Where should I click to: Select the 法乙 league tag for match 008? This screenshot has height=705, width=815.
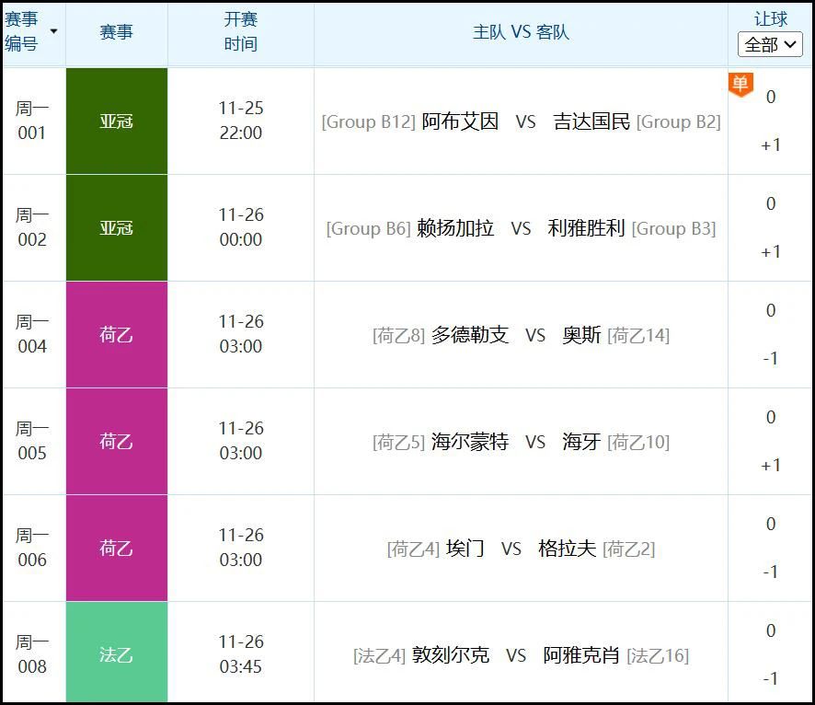[x=117, y=653]
